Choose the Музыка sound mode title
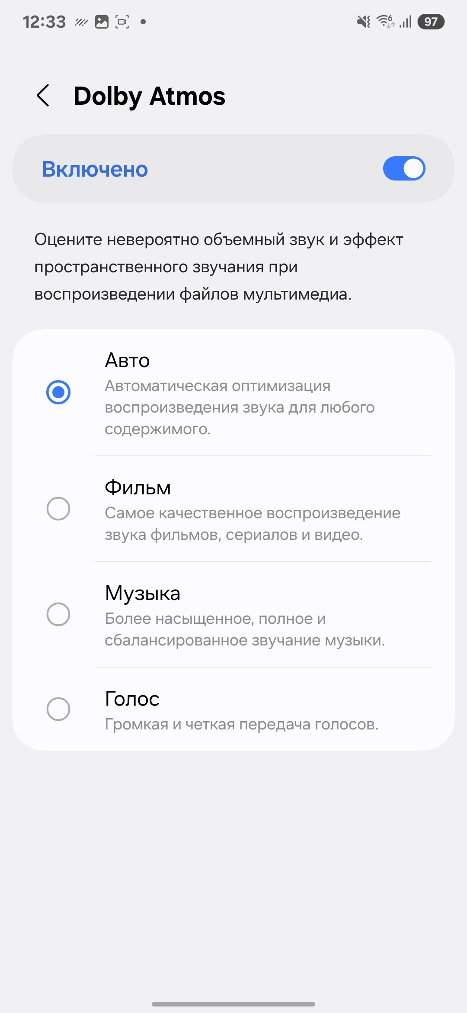The image size is (467, 1013). (x=143, y=594)
